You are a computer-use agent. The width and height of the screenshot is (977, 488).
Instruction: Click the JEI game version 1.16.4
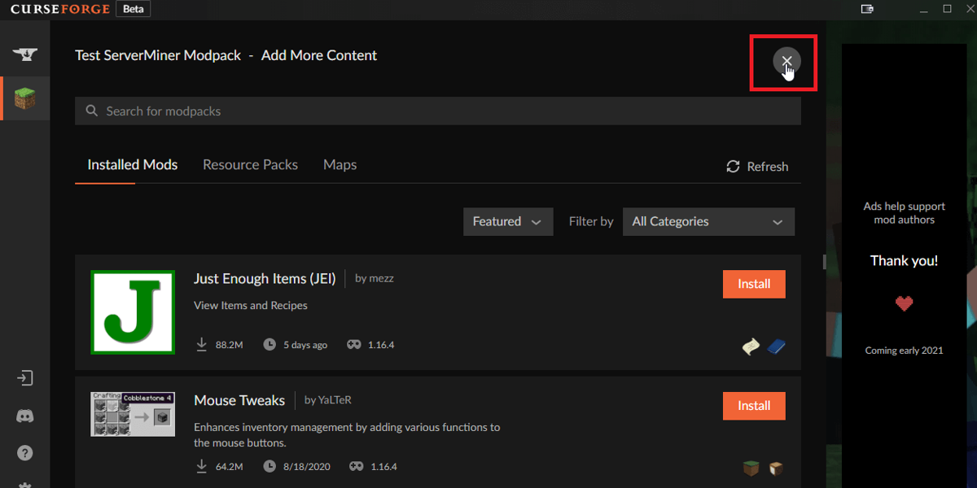coord(381,345)
